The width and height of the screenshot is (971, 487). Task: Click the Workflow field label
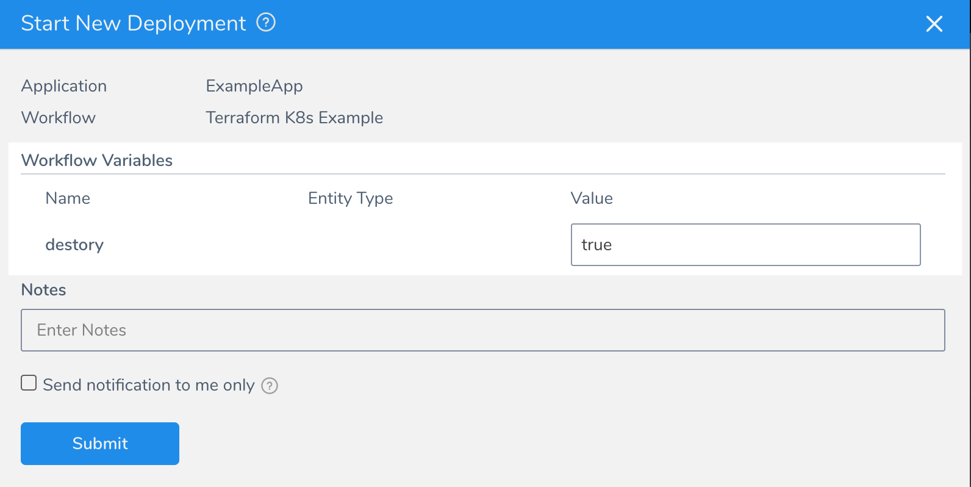(x=59, y=118)
